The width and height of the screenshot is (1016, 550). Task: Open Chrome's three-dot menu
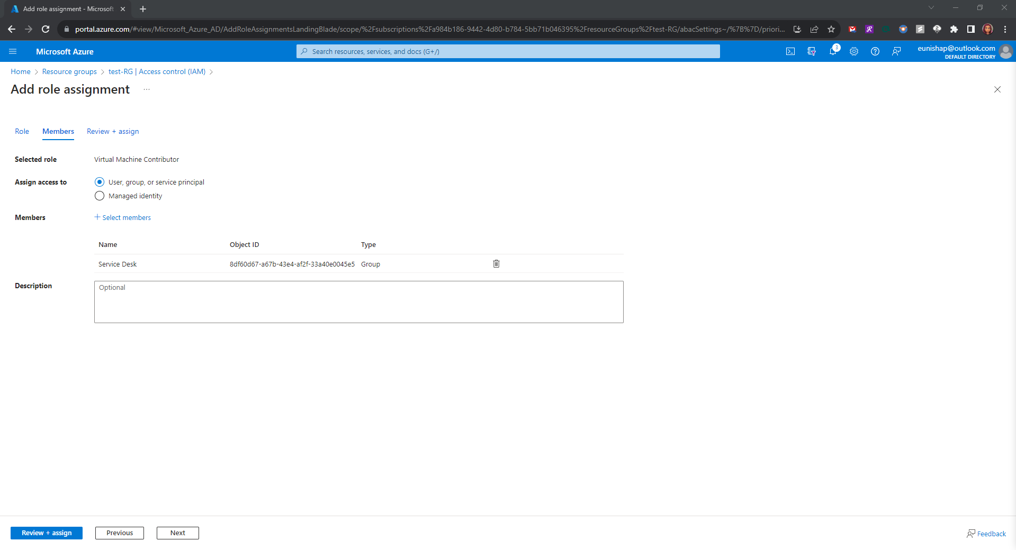[1005, 29]
